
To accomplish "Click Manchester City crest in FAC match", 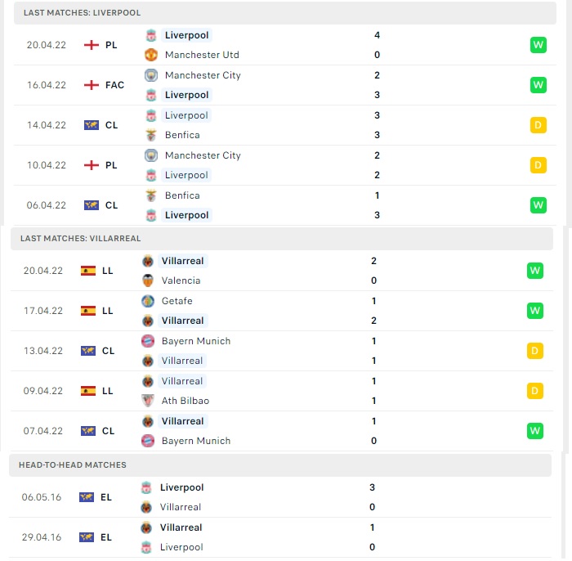I will pos(151,75).
